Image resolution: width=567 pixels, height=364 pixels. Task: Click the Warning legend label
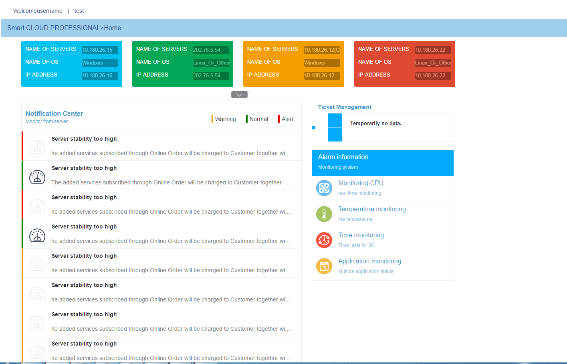(x=225, y=119)
